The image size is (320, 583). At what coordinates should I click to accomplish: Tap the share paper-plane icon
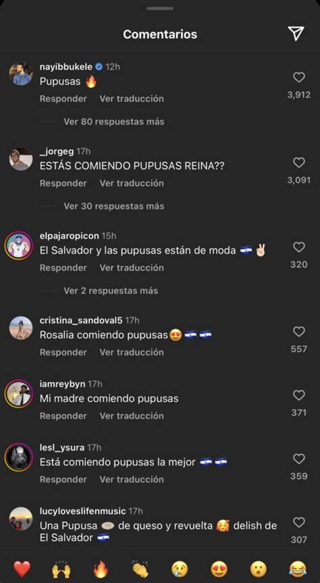pos(296,34)
